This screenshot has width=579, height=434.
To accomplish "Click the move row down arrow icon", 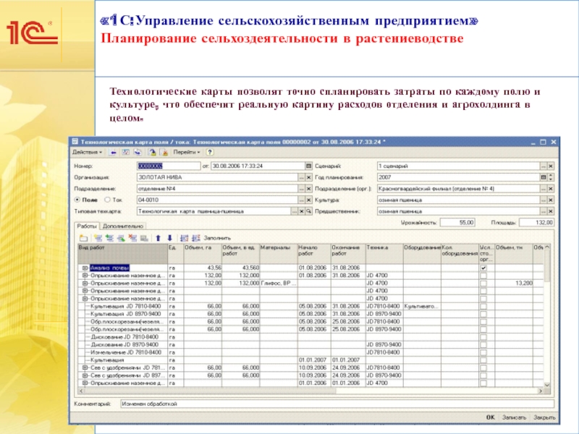I will click(169, 237).
